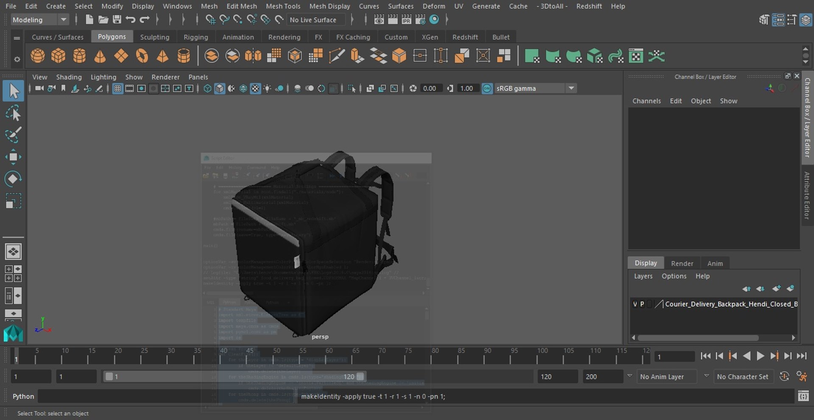Toggle color management ON button in viewport
The height and width of the screenshot is (420, 814).
tap(487, 88)
